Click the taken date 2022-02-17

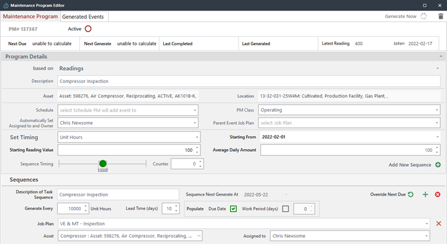pyautogui.click(x=420, y=43)
